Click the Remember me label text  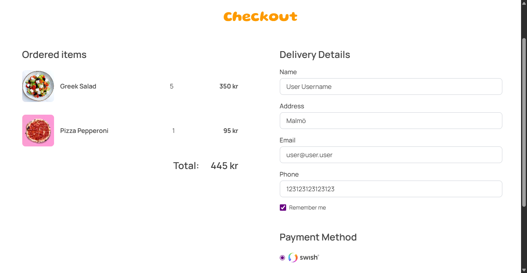click(308, 208)
